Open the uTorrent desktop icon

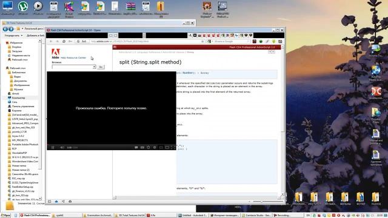[23, 7]
